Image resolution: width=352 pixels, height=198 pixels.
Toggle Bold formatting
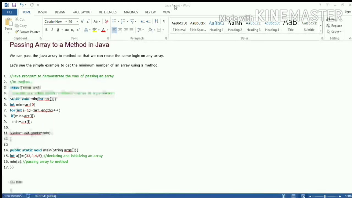click(x=46, y=30)
